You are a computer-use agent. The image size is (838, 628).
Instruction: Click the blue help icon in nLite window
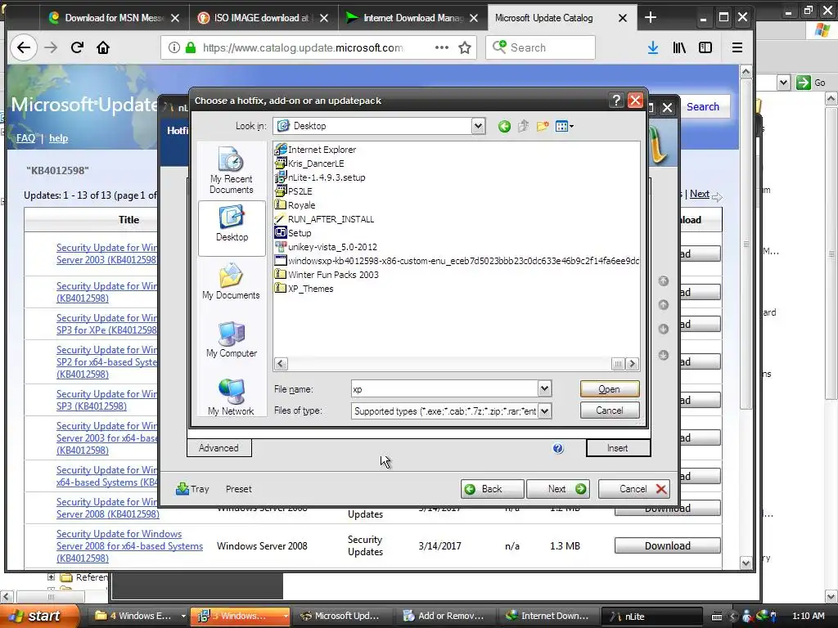[558, 448]
